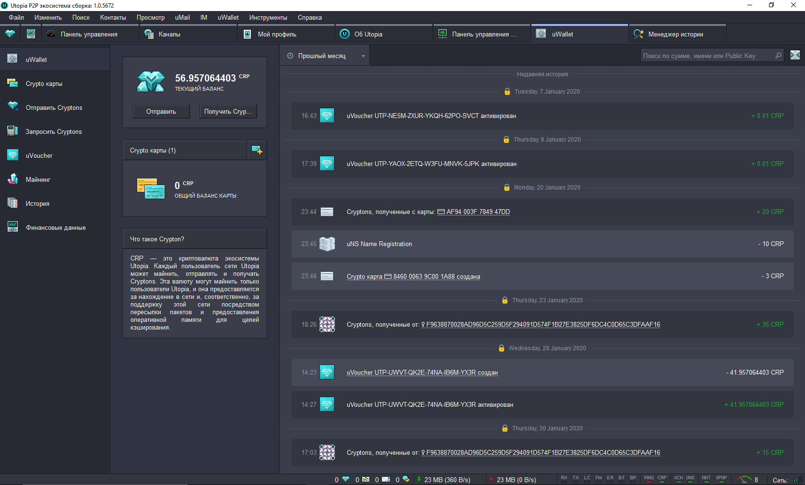The height and width of the screenshot is (485, 805).
Task: Click the Что такое Crypton? panel header
Action: [x=195, y=239]
